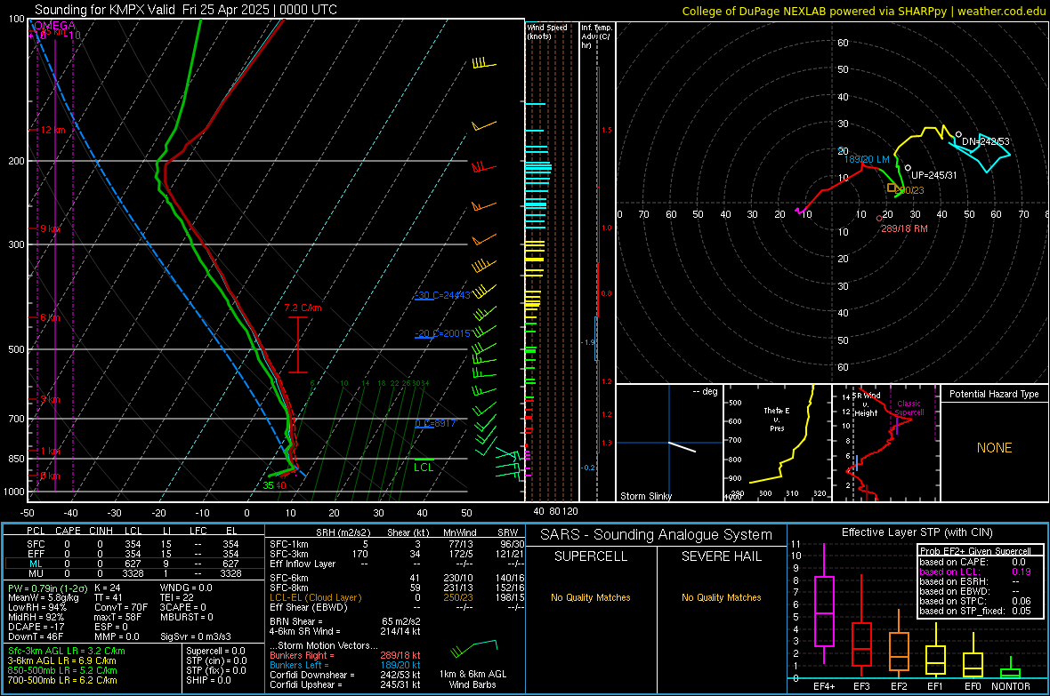Click No Quality Matches under SUPERCELL
The height and width of the screenshot is (696, 1050).
click(x=591, y=597)
